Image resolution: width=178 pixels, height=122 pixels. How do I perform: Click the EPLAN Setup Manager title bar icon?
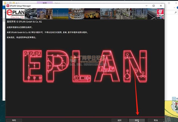click(x=8, y=6)
